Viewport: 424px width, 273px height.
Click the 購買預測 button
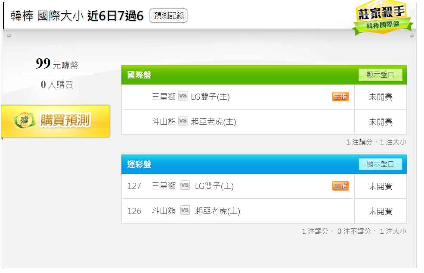(x=56, y=121)
